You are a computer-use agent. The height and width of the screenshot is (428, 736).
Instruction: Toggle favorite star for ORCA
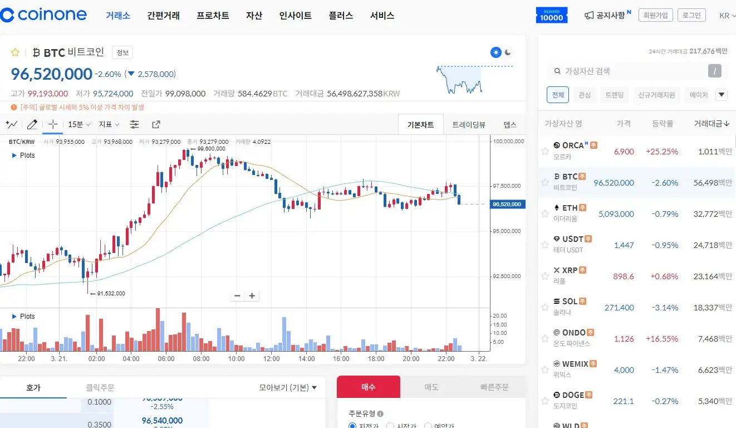point(545,151)
